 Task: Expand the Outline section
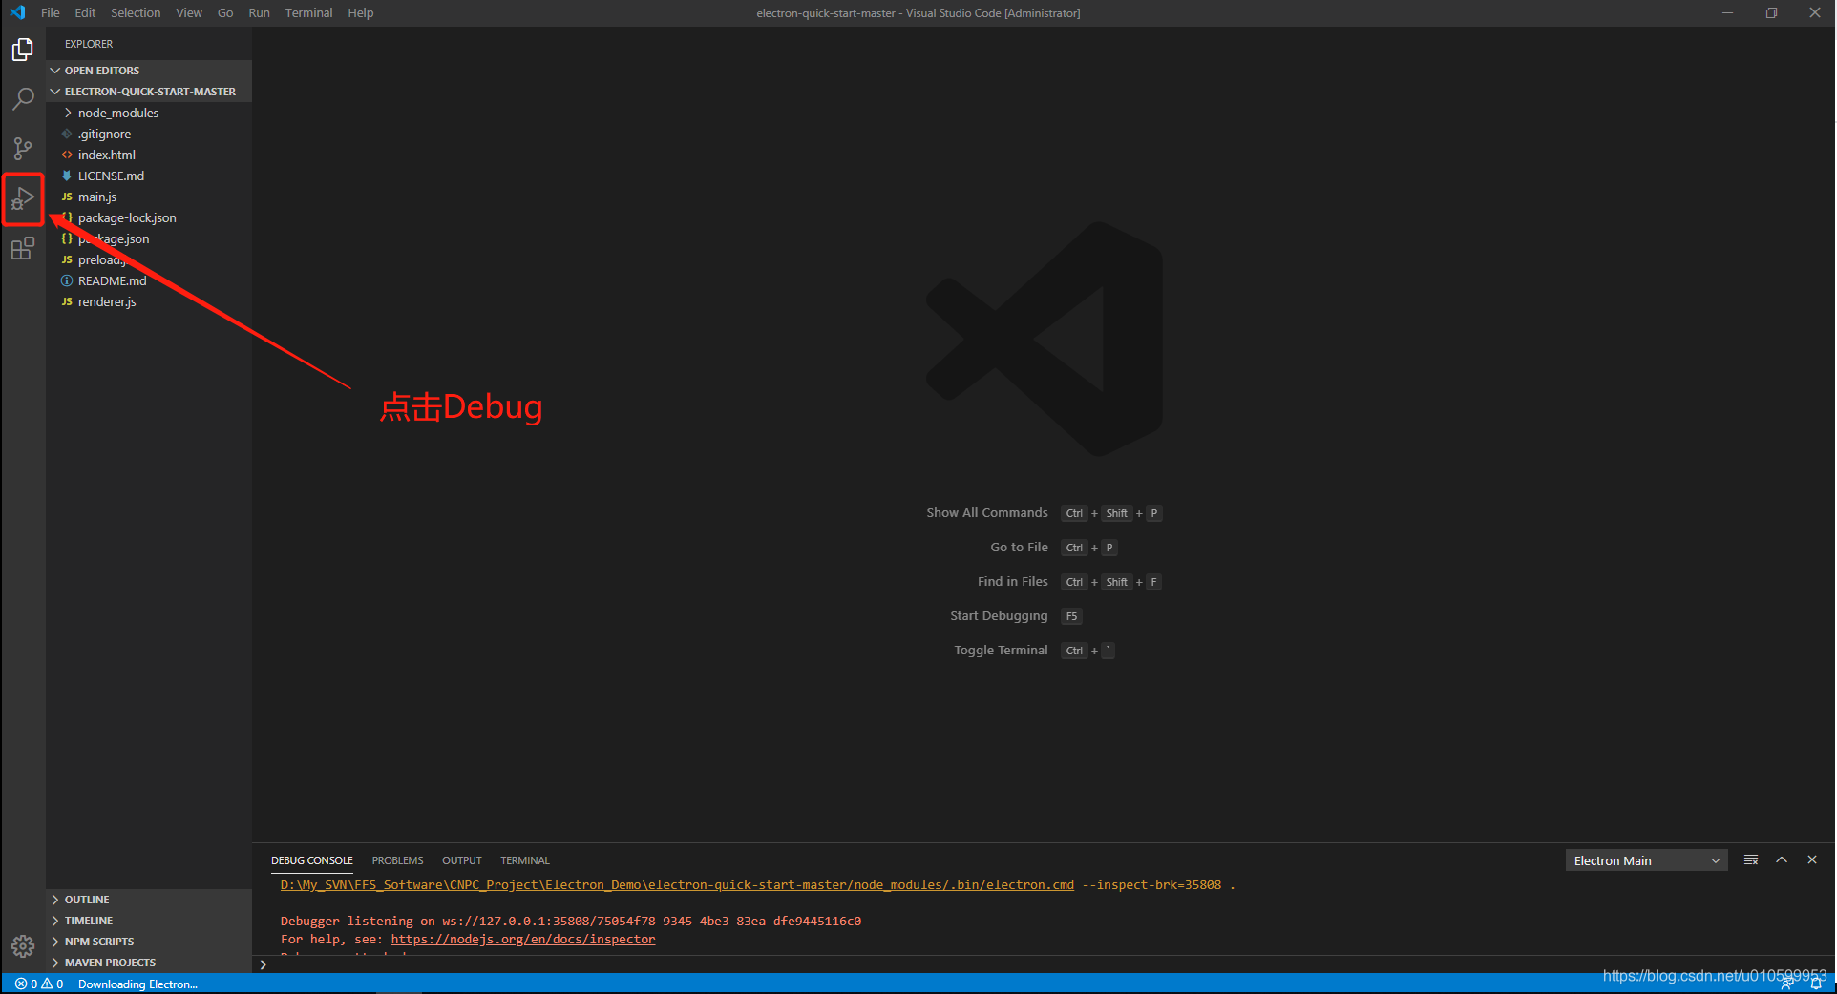149,900
